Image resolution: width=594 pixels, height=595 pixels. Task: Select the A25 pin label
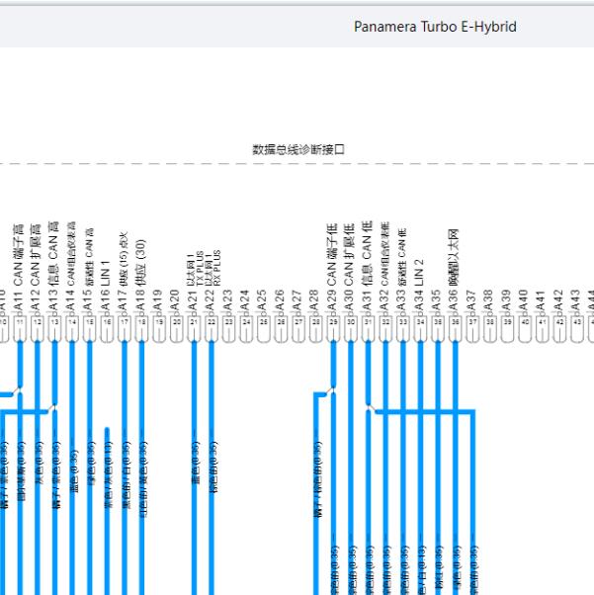pyautogui.click(x=263, y=300)
